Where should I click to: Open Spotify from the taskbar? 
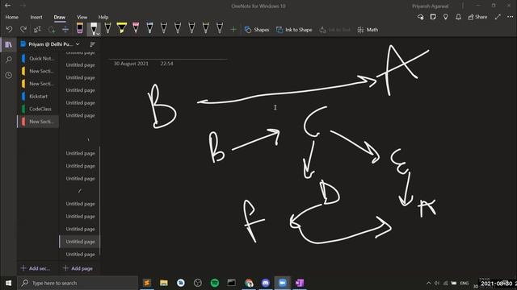coord(215,283)
